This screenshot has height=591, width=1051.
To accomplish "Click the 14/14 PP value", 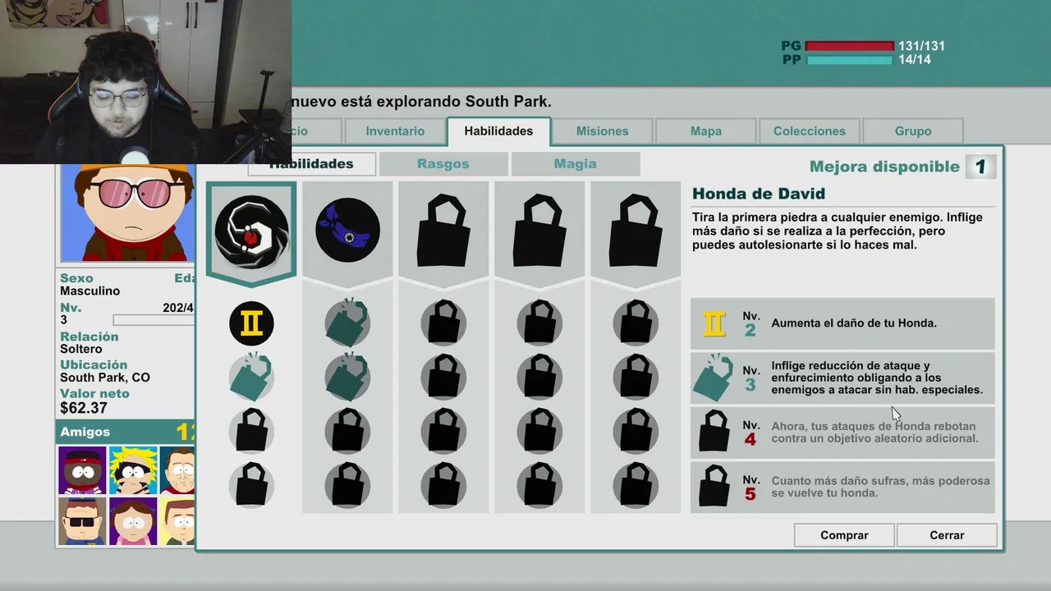I will tap(915, 60).
